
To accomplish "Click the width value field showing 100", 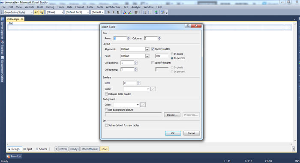I will click(162, 56).
